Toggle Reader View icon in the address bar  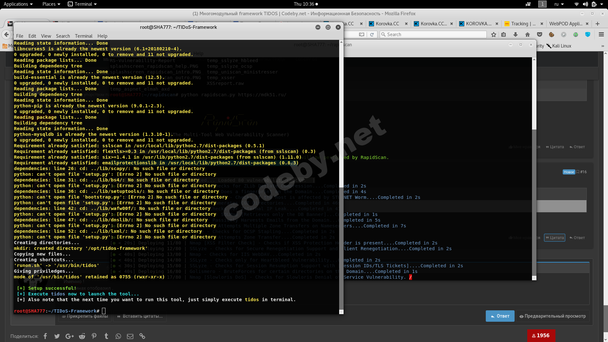361,35
